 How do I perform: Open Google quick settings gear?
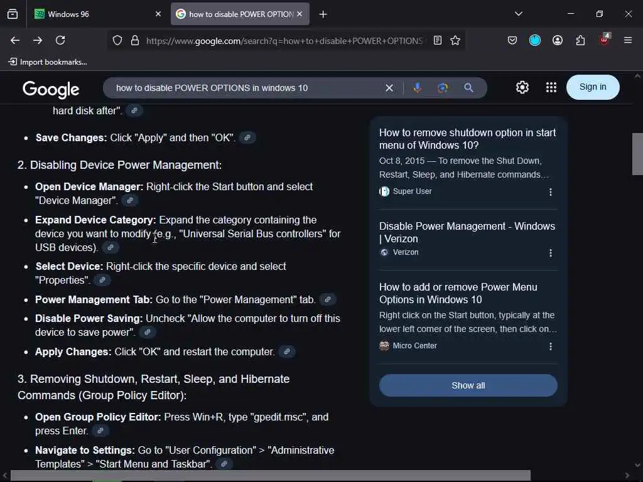click(x=522, y=87)
